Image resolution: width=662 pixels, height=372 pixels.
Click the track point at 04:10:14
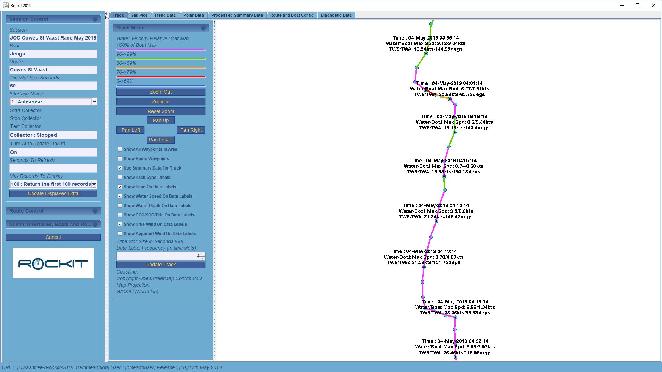(x=436, y=221)
